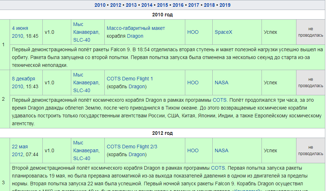Select the 'время Dragon дважды облетел Землю' line
The height and width of the screenshot is (191, 326).
(160, 108)
